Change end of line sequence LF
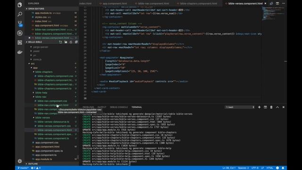Screen dimensions: 302x170 (x=262, y=168)
